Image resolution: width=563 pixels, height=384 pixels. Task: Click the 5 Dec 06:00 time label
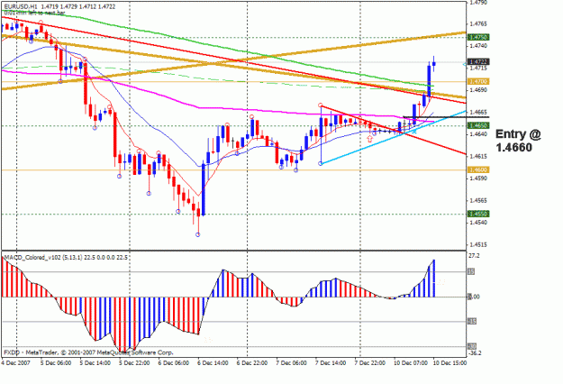click(x=56, y=362)
